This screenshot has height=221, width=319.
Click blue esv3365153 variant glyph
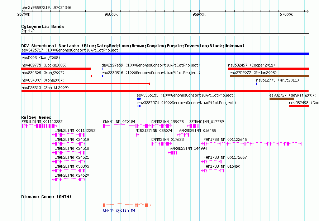click(139, 99)
